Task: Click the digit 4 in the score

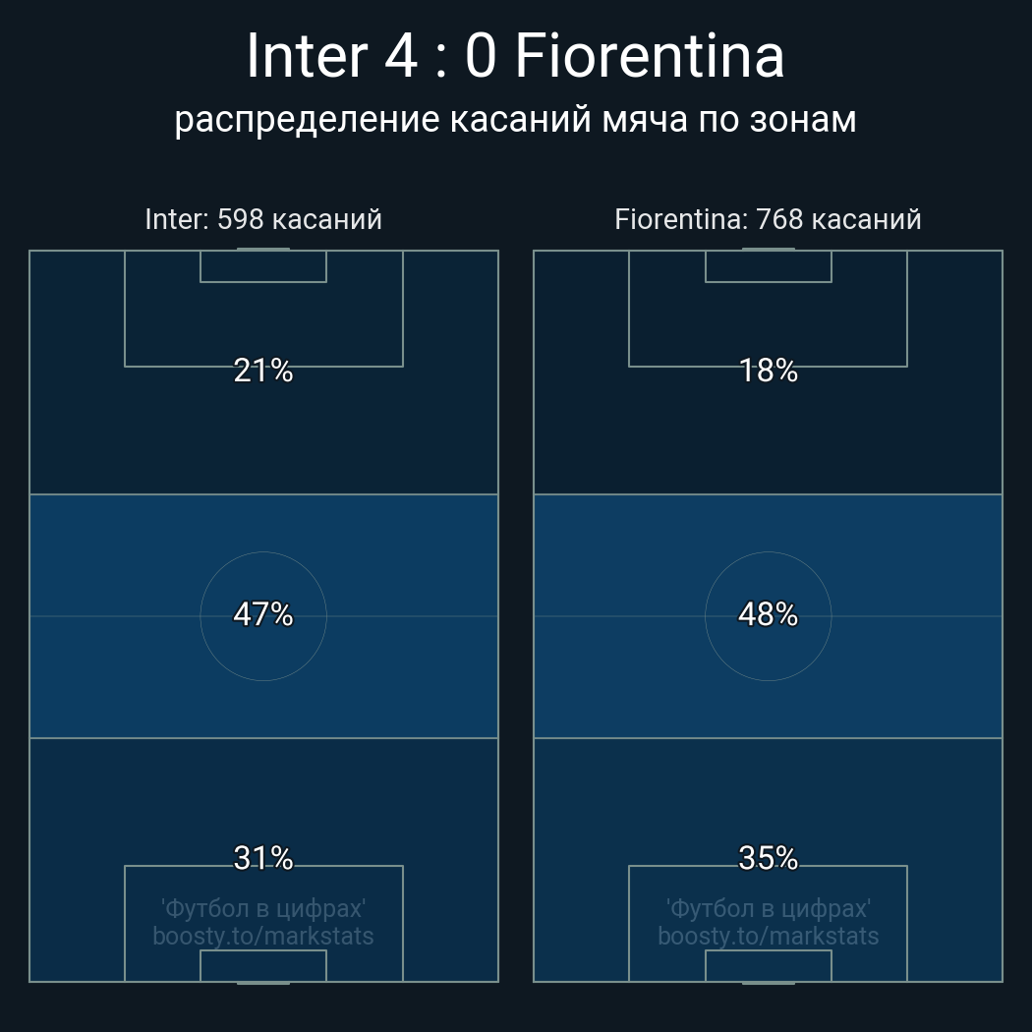Action: pos(401,57)
